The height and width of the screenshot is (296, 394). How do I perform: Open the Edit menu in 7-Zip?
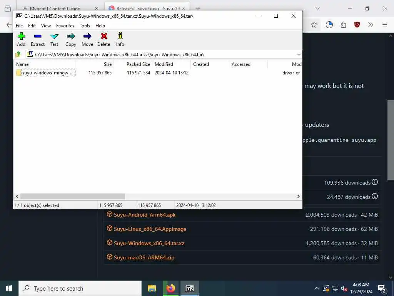(32, 26)
